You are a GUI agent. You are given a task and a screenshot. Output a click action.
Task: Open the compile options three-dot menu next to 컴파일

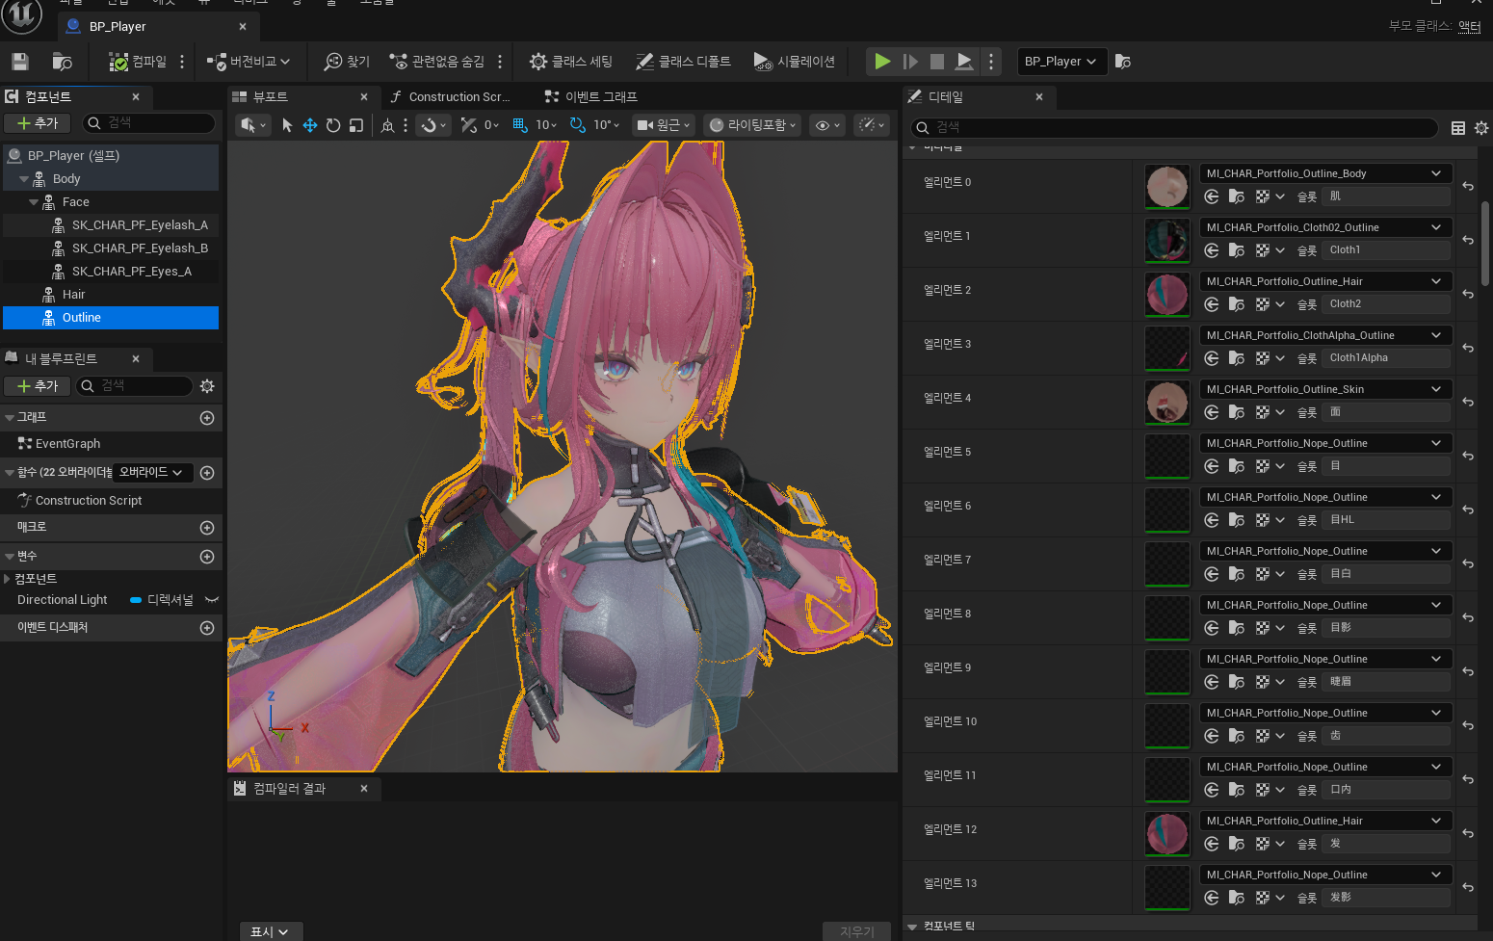[182, 62]
